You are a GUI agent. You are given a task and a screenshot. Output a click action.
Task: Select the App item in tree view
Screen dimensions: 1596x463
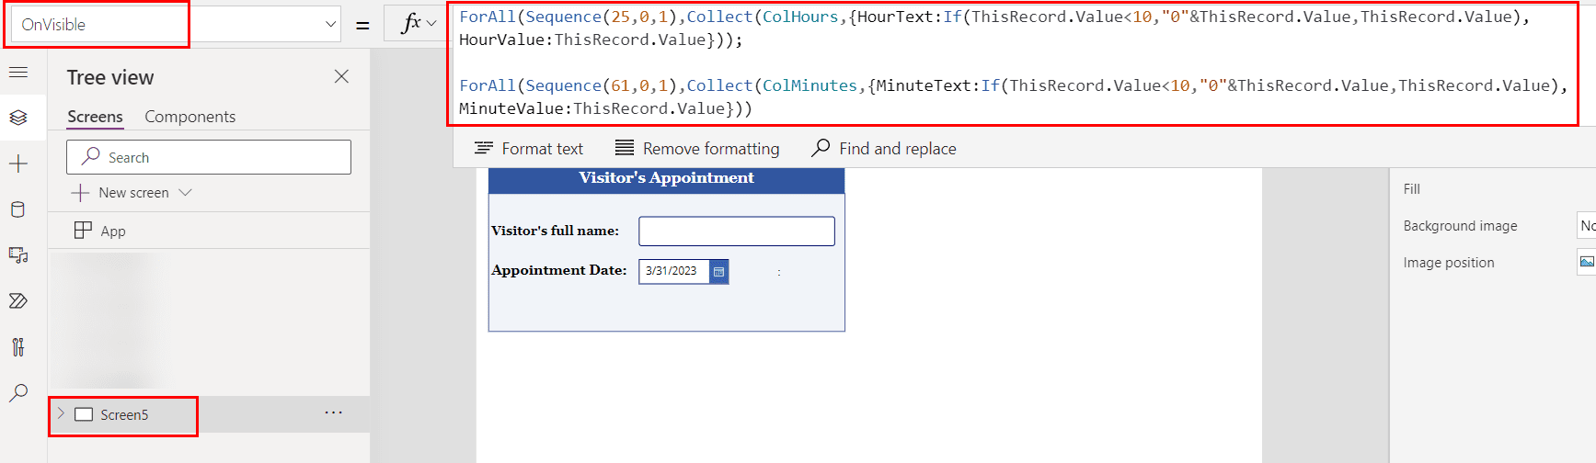pos(112,231)
